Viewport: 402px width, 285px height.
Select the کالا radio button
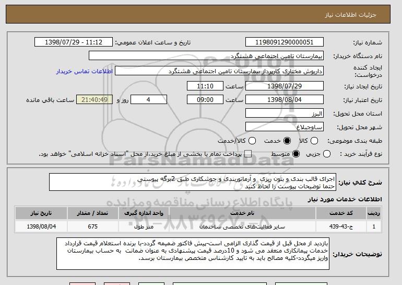pyautogui.click(x=314, y=141)
